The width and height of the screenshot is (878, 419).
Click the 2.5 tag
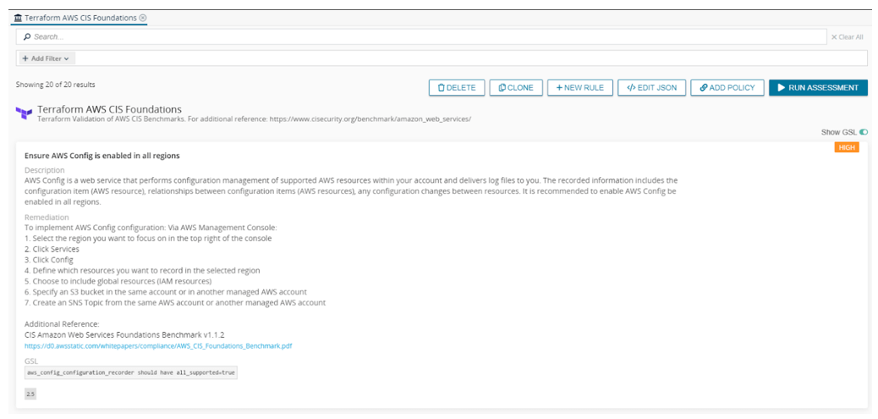coord(30,394)
